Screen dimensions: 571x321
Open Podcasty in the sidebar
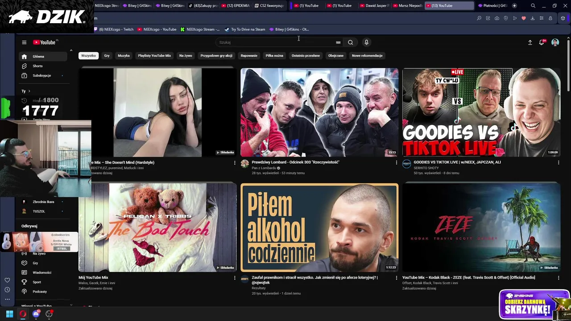point(42,292)
